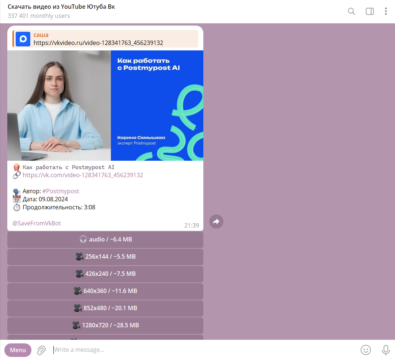Open the #Postmypost hashtag

61,191
